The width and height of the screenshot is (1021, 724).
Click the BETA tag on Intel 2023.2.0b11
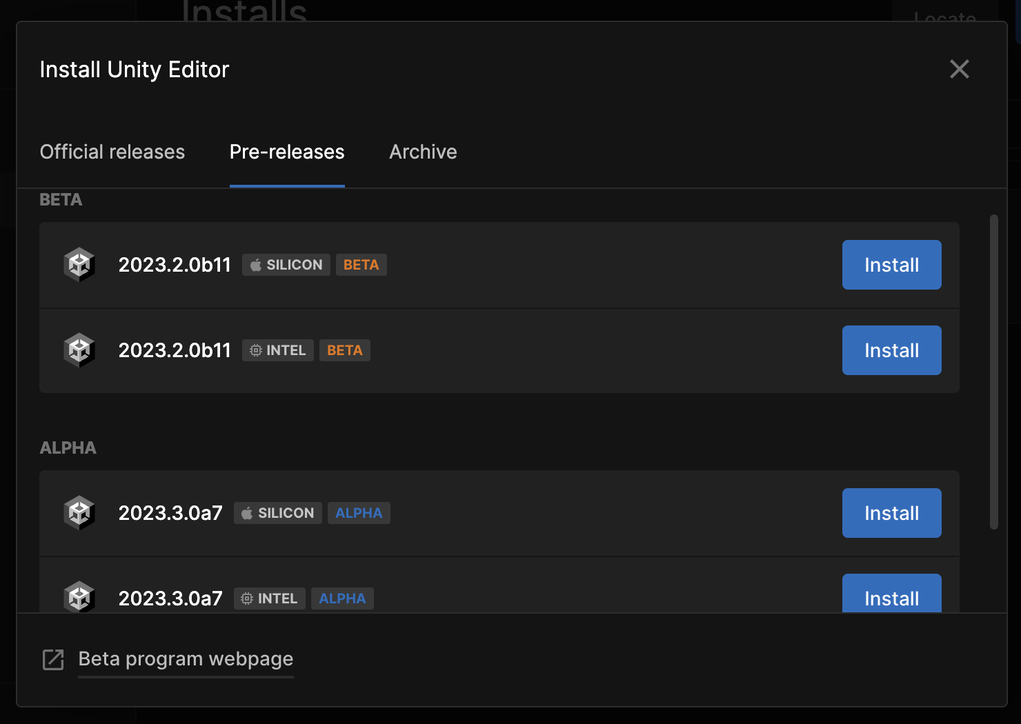click(345, 350)
